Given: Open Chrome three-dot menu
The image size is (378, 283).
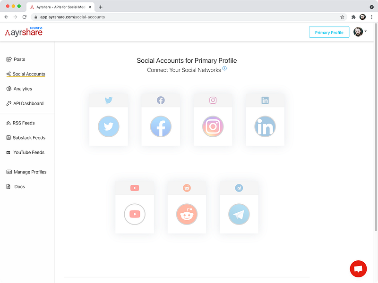Looking at the screenshot, I should tap(372, 17).
